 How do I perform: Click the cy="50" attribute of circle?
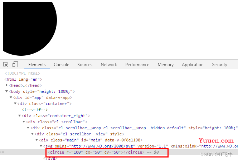pyautogui.click(x=112, y=152)
